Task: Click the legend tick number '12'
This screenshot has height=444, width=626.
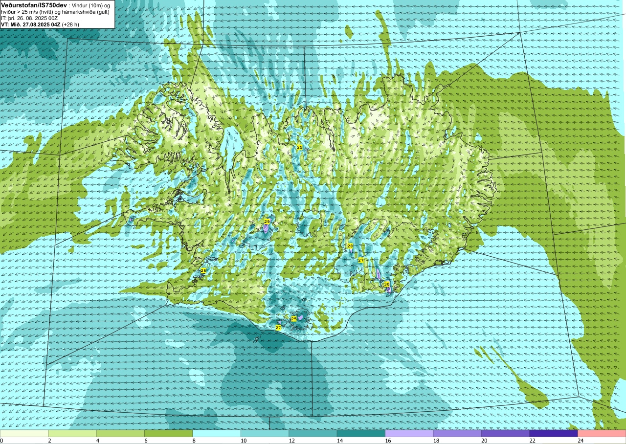Action: point(292,441)
